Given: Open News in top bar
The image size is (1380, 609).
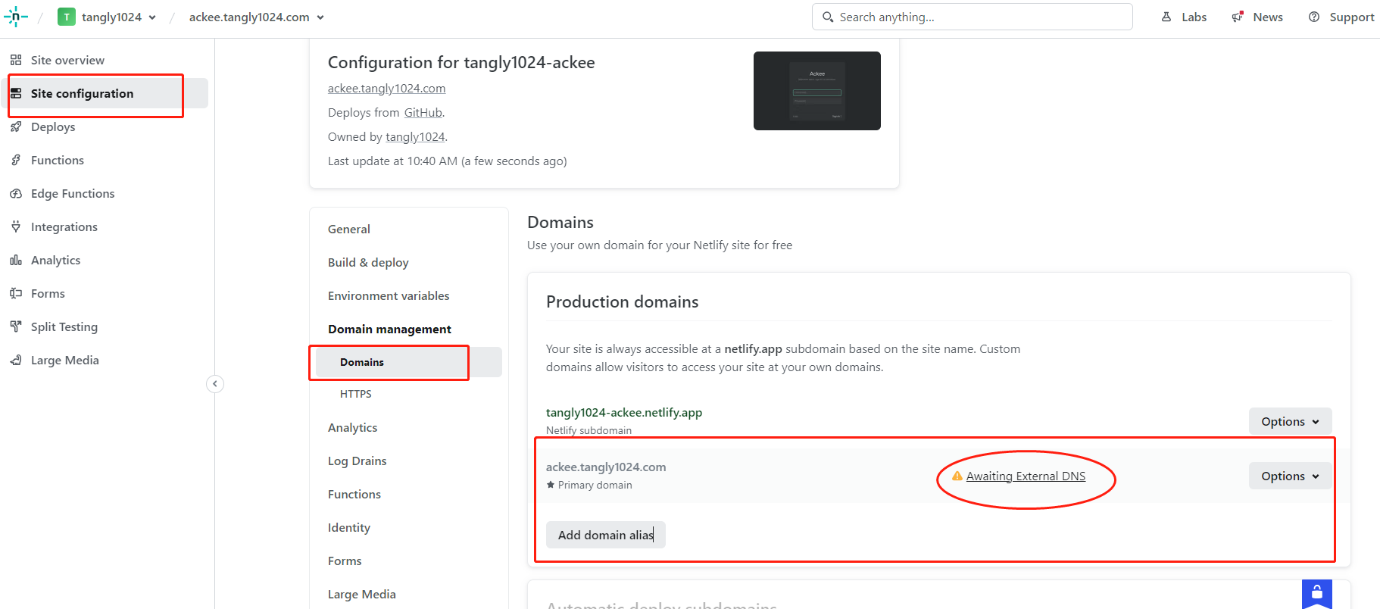Looking at the screenshot, I should [x=1257, y=17].
